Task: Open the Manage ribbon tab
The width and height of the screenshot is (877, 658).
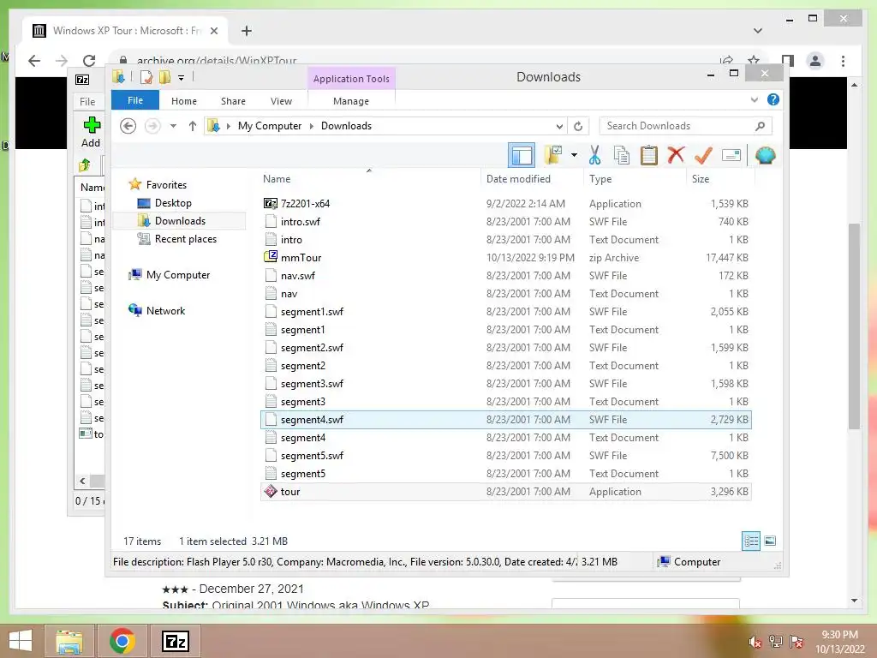Action: 350,101
